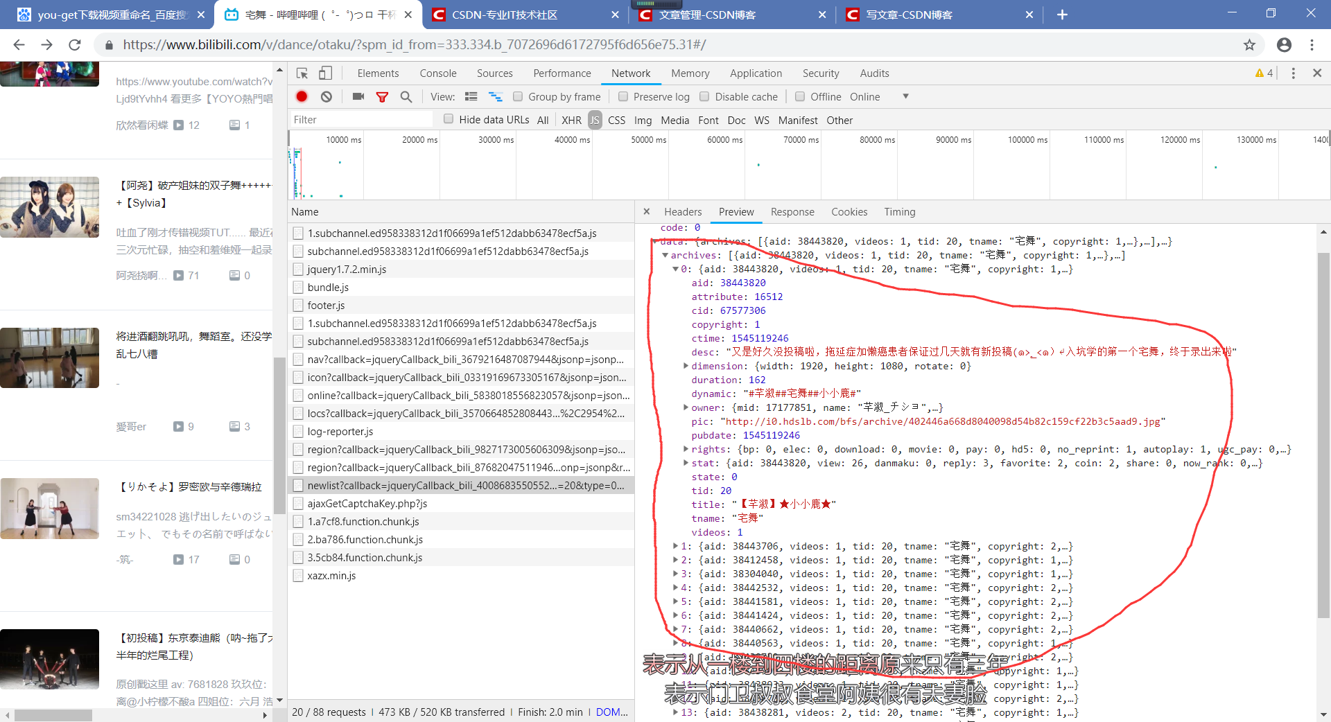
Task: Click the 70000 ms mark in timeline overview
Action: click(800, 139)
